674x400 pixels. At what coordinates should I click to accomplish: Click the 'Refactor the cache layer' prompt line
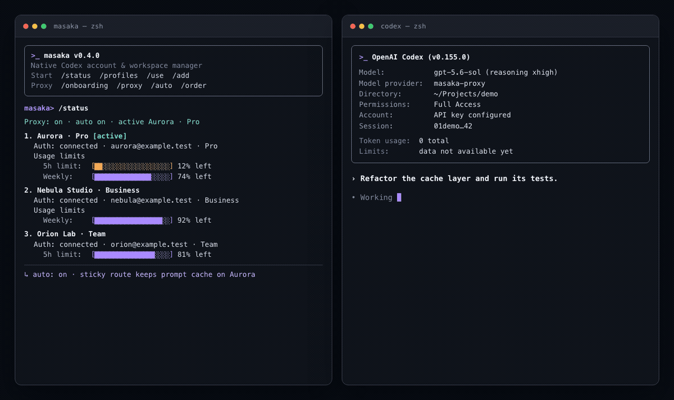[x=455, y=178]
